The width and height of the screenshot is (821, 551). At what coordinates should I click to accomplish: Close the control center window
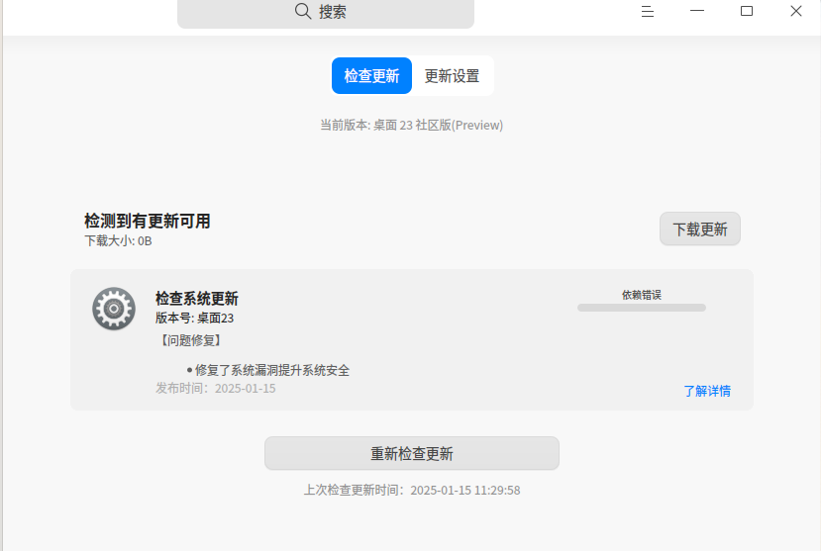coord(796,11)
